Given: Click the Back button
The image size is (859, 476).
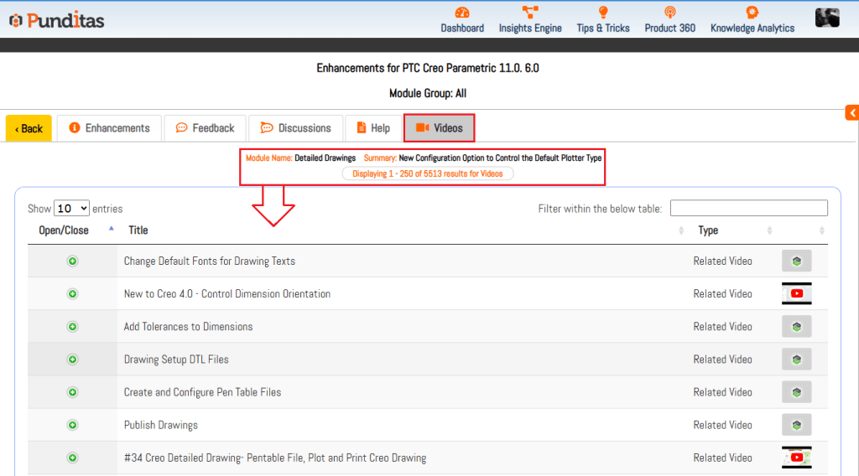Looking at the screenshot, I should pyautogui.click(x=29, y=128).
